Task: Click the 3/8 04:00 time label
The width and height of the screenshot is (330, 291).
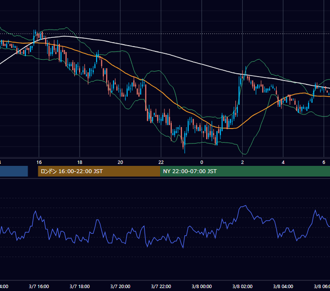Action: (283, 286)
